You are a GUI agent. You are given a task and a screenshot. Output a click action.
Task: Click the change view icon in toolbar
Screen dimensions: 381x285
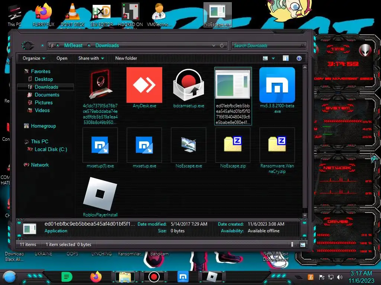[x=265, y=58]
